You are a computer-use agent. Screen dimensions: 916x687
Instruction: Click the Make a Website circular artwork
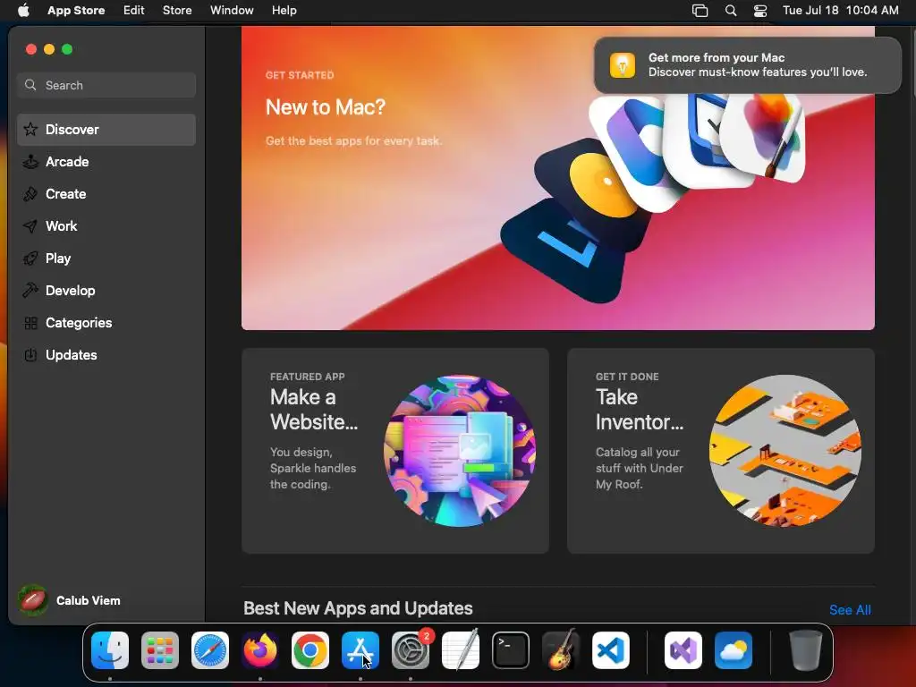[460, 451]
